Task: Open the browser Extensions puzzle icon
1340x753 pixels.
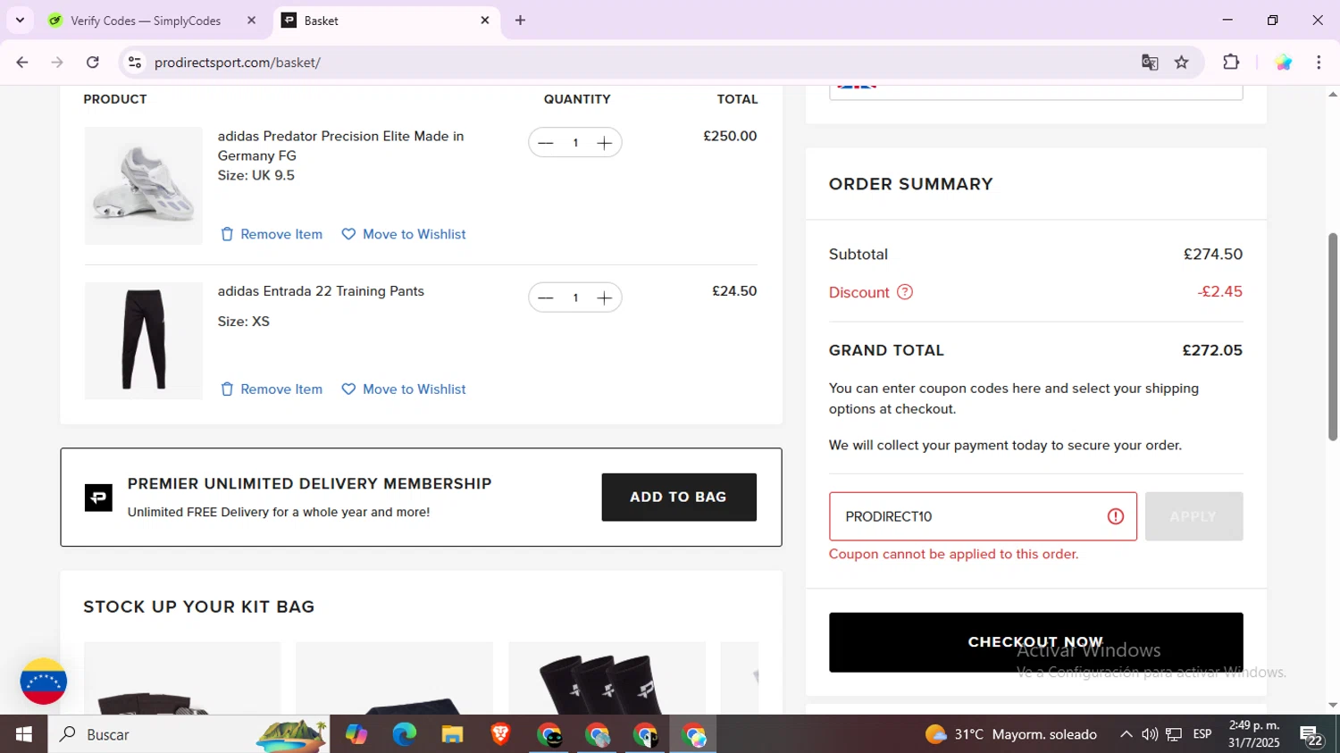Action: click(x=1231, y=63)
